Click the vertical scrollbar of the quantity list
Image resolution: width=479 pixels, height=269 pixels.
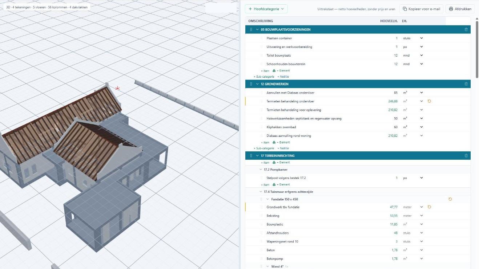(x=477, y=49)
